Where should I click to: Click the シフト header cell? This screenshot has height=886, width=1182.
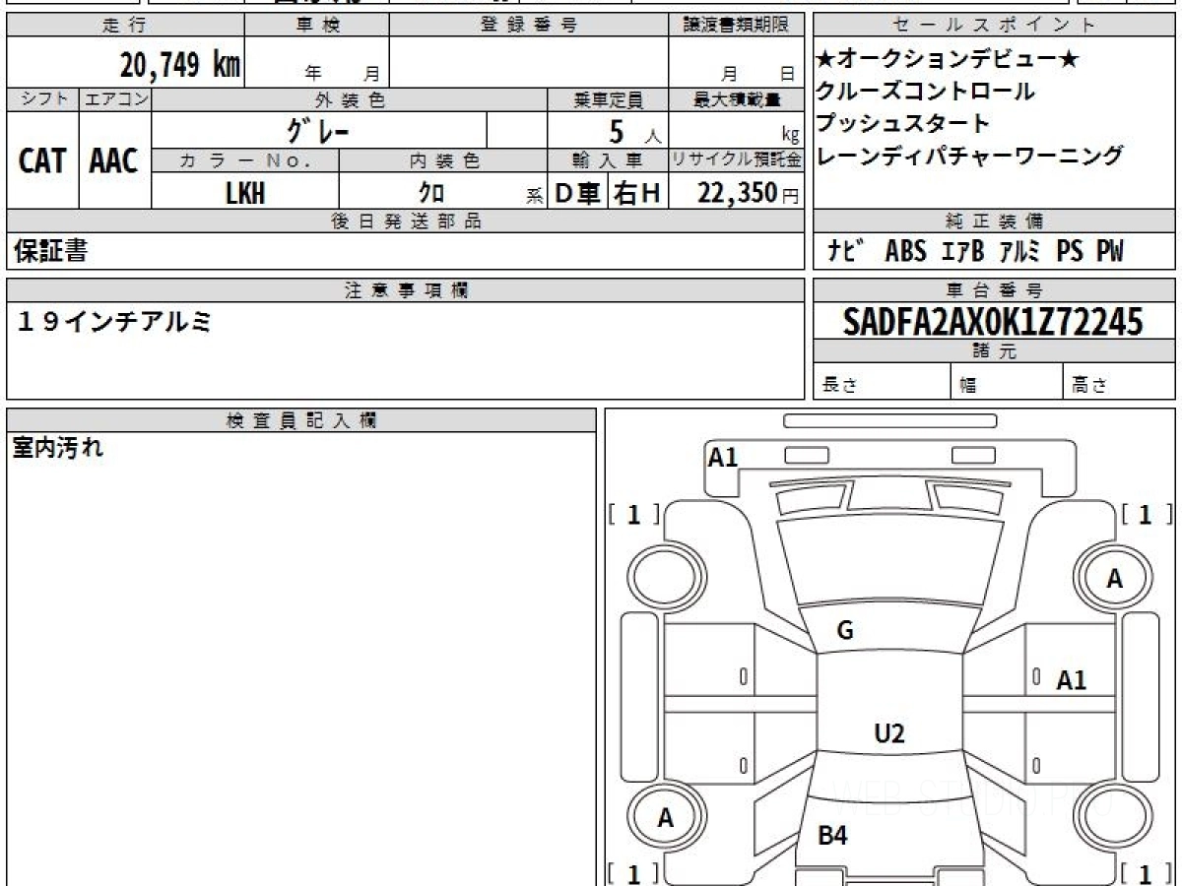pos(42,99)
